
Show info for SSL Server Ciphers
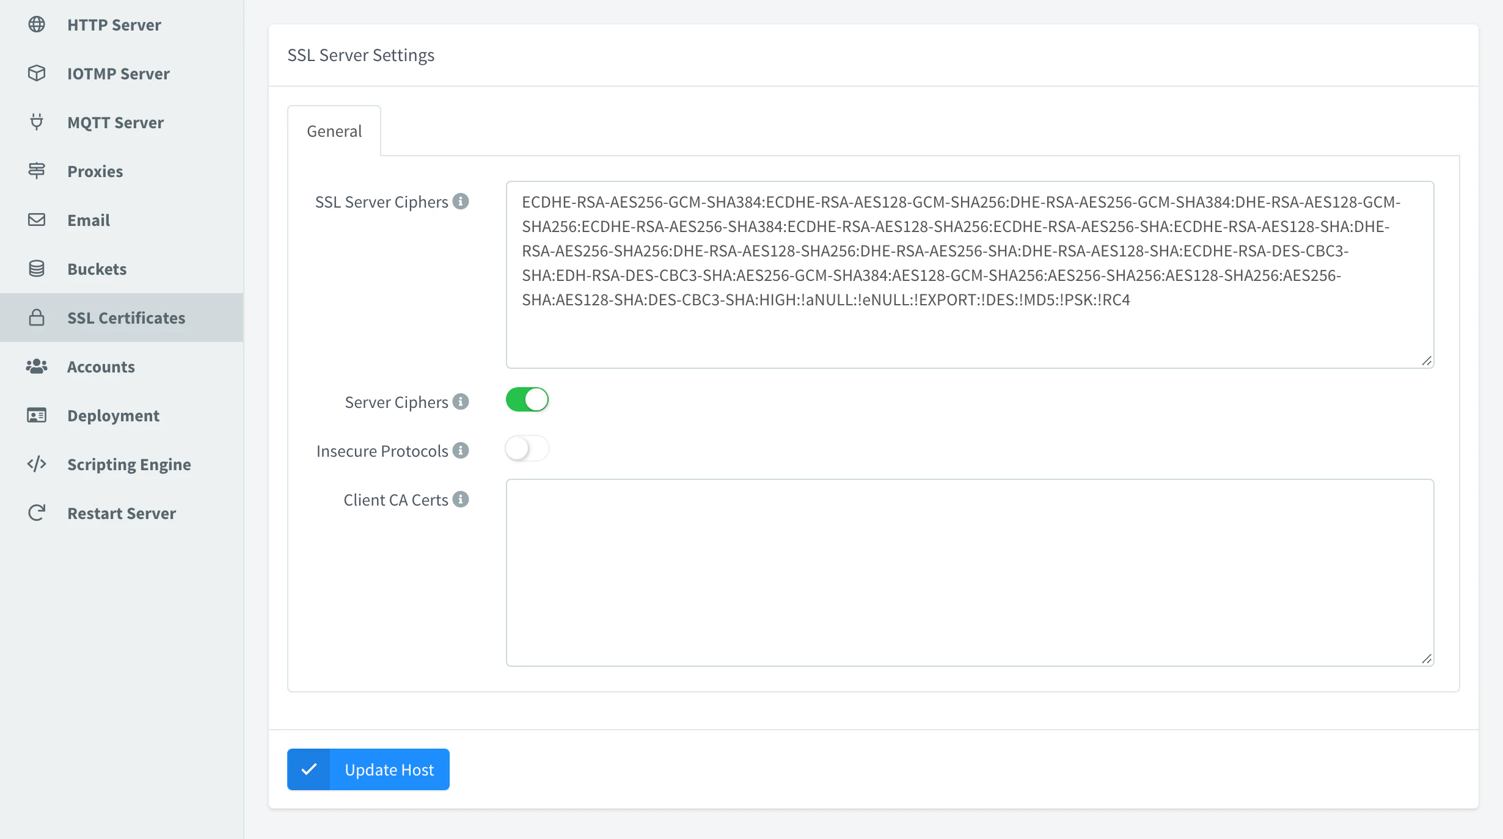[x=461, y=202]
